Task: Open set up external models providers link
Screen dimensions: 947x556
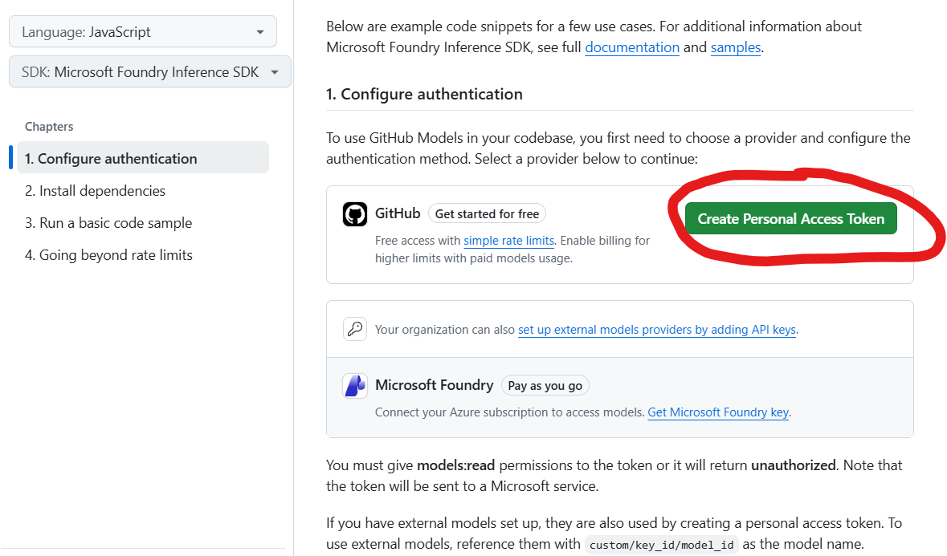Action: pos(657,330)
